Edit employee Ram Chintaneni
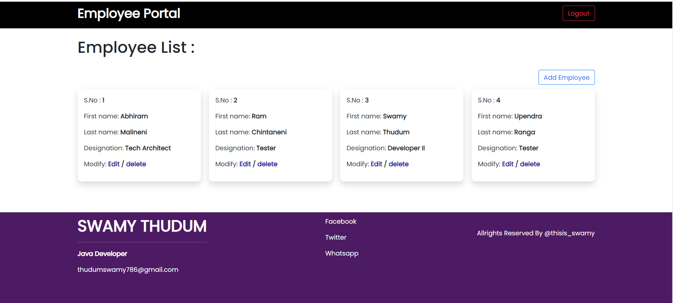Viewport: 673px width, 303px height. (x=245, y=164)
